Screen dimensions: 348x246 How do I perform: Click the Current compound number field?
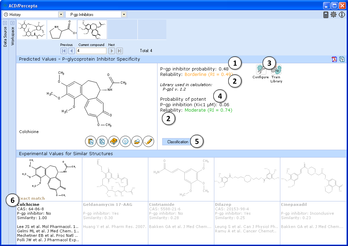pyautogui.click(x=92, y=51)
